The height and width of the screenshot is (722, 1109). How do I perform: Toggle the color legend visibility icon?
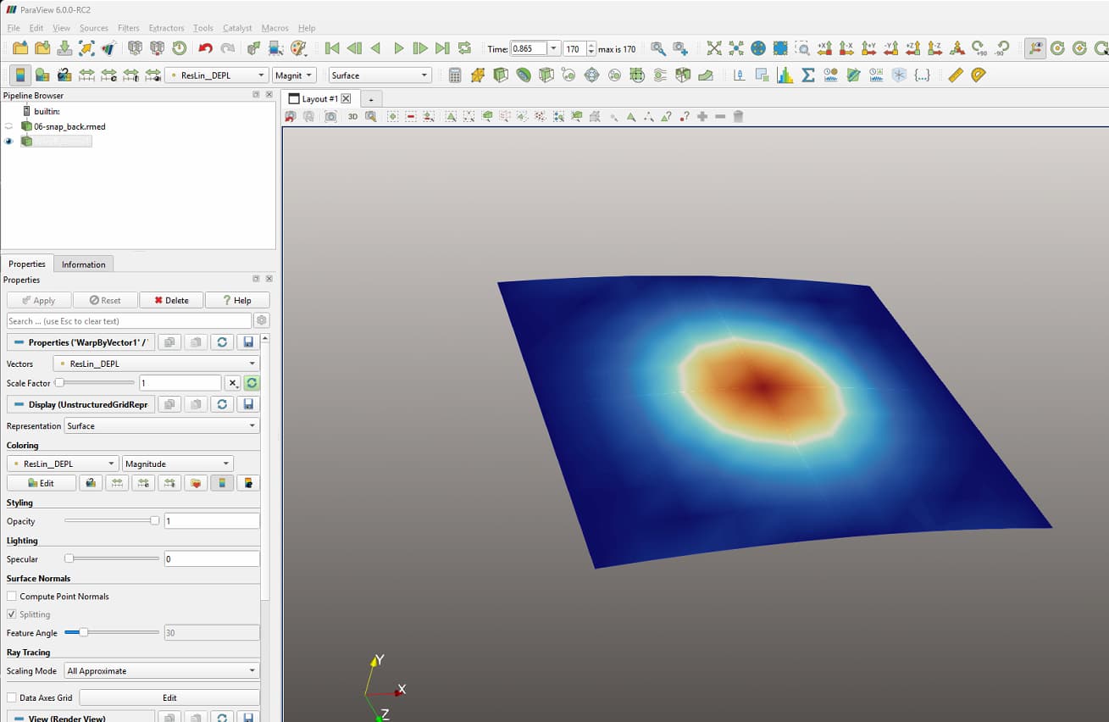pyautogui.click(x=20, y=75)
